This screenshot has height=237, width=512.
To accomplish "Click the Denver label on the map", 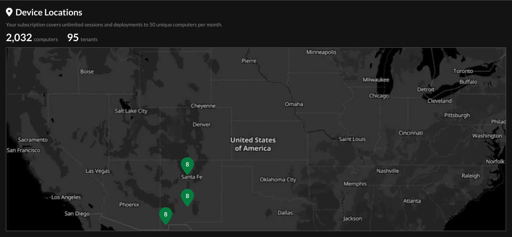I will (202, 125).
